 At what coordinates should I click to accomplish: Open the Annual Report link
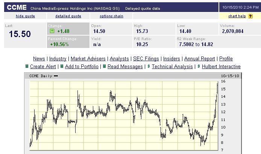click(x=199, y=59)
